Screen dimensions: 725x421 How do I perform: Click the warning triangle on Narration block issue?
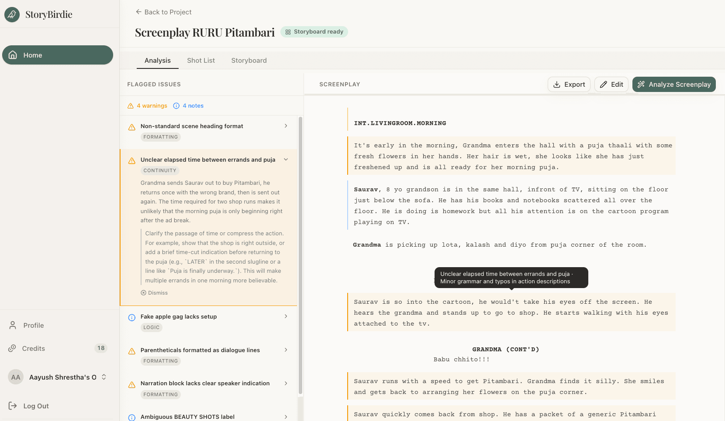point(132,384)
